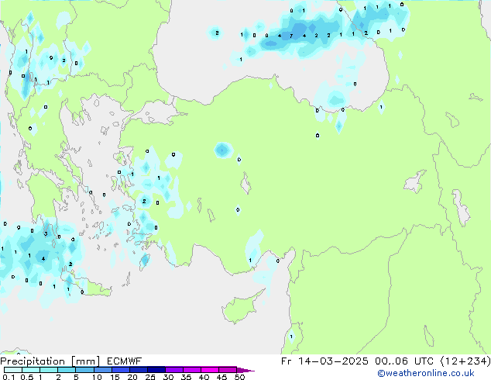Click the '3' precipitation value near southern Greece
Image resolution: width=491 pixels, height=380 pixels.
click(x=46, y=234)
